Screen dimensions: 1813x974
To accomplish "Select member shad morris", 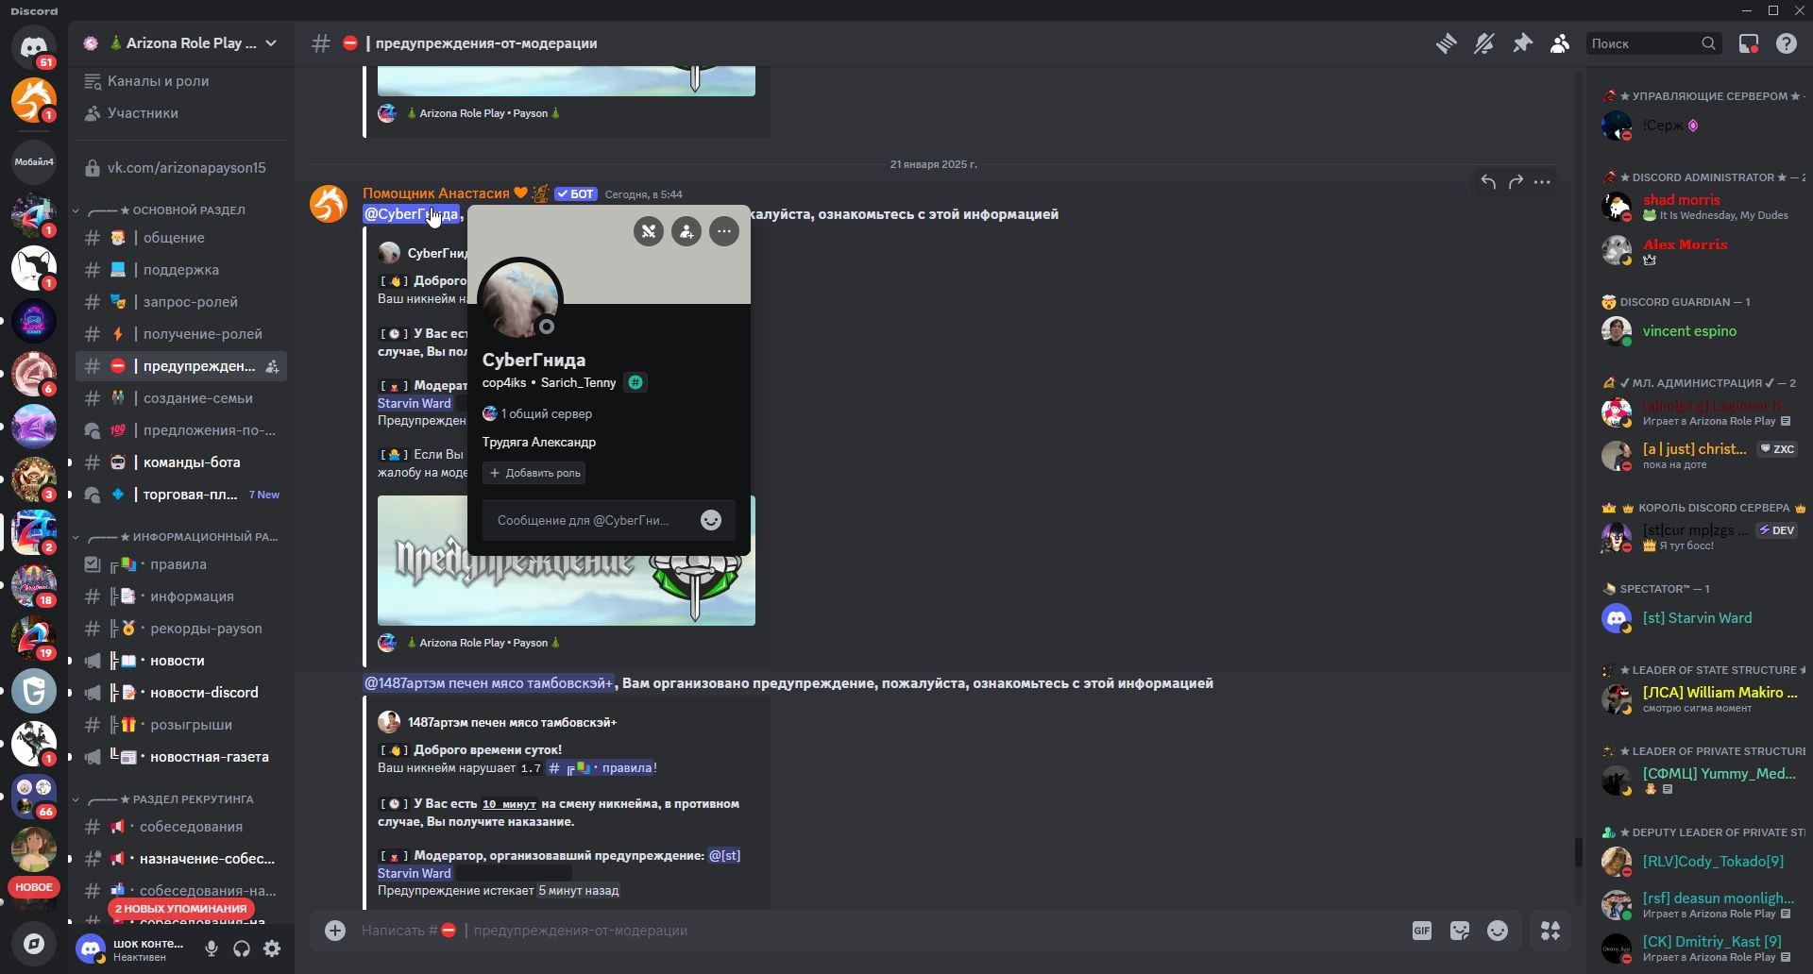I will click(1700, 207).
